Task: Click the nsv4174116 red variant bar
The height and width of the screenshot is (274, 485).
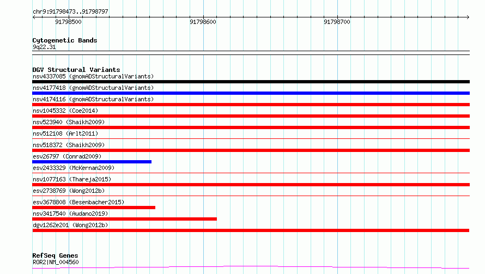Action: [x=251, y=105]
